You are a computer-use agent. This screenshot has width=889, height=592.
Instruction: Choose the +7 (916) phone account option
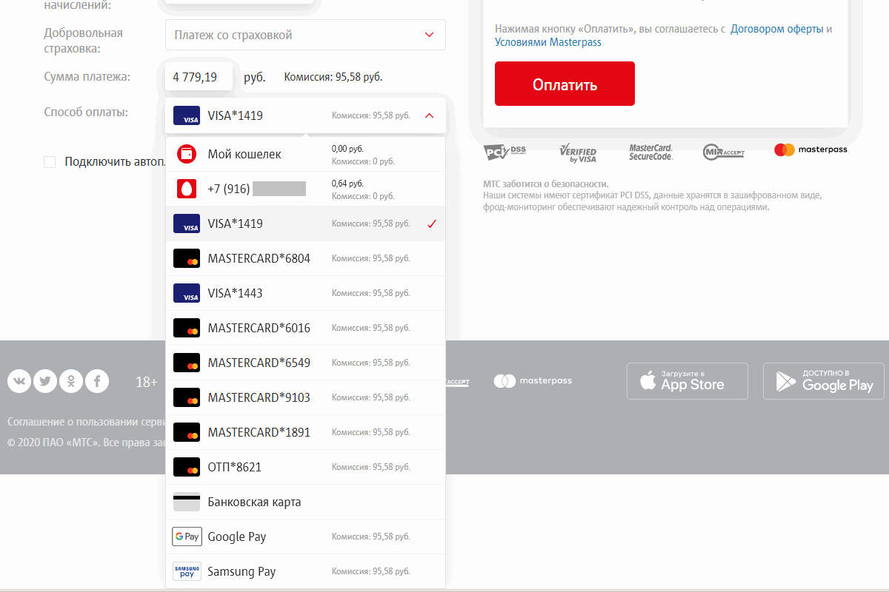[305, 189]
